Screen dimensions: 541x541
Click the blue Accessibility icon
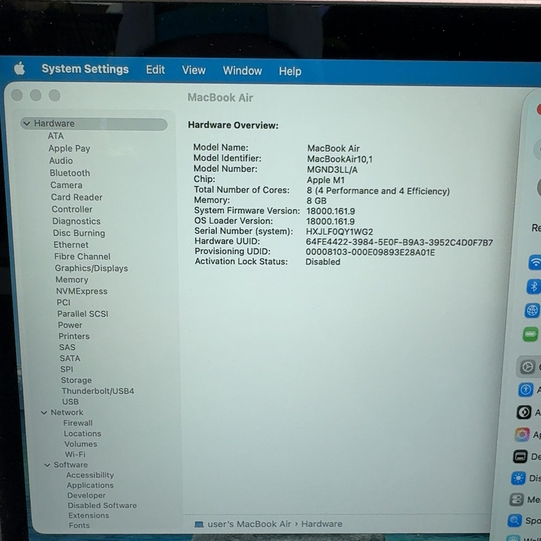(x=525, y=390)
